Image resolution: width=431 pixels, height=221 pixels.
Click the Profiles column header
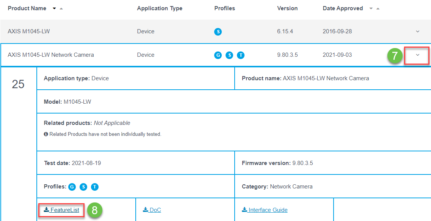pyautogui.click(x=224, y=8)
